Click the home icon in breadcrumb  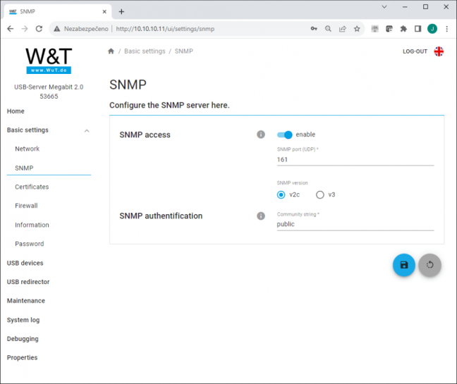tap(111, 51)
